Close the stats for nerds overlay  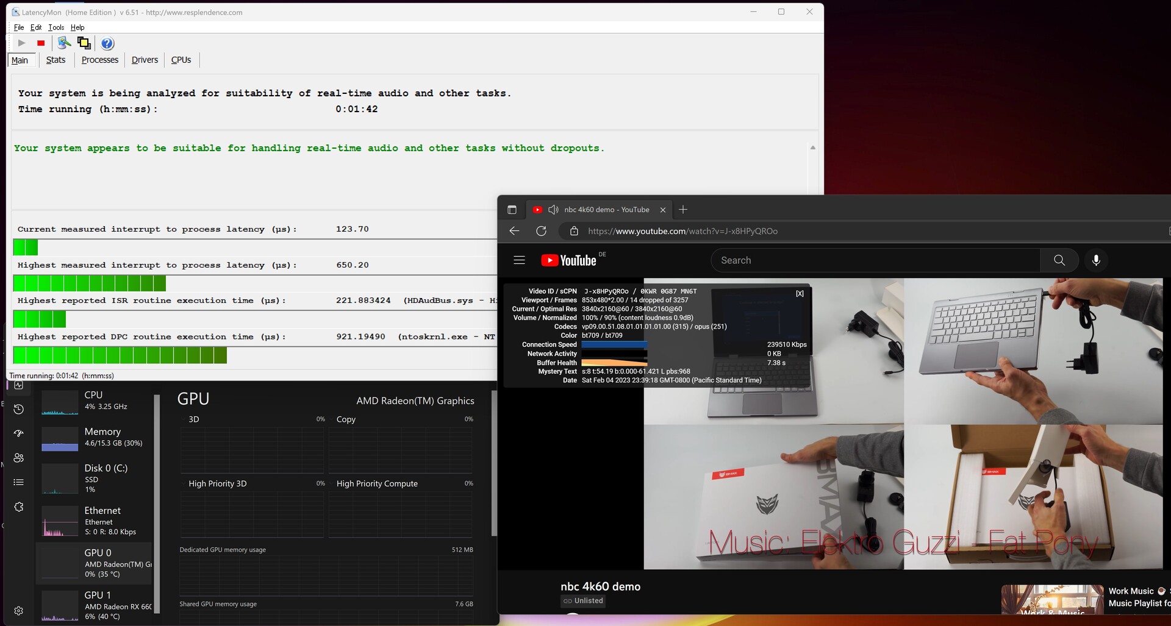pos(800,294)
